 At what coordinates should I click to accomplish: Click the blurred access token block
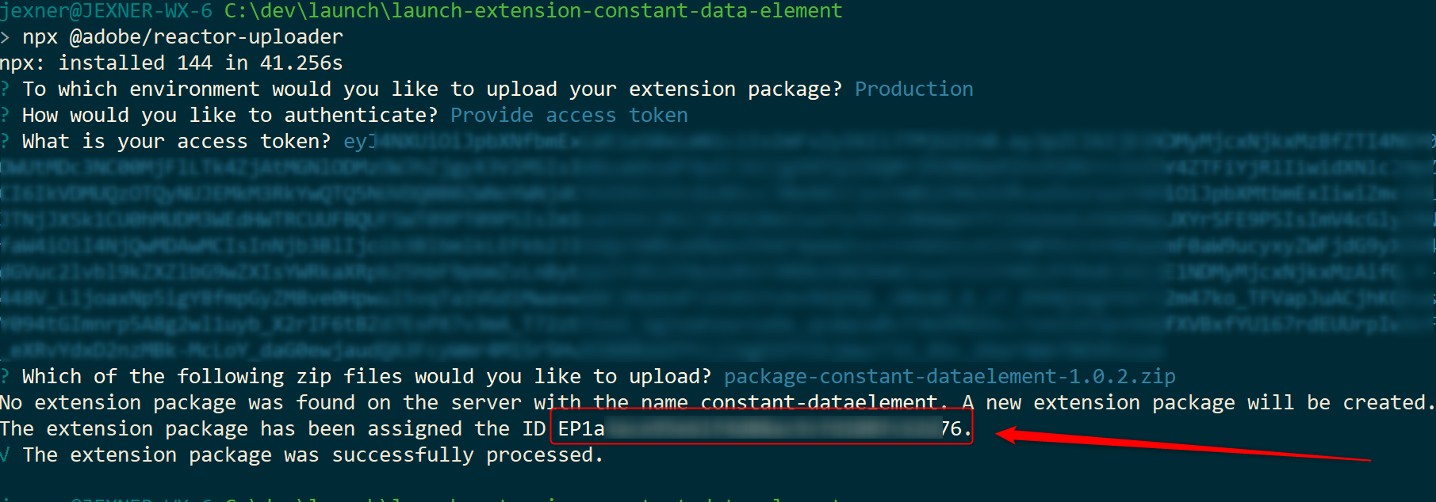point(714,245)
